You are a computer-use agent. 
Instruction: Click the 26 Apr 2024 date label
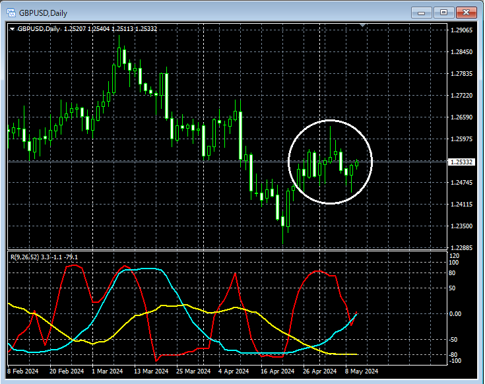coord(319,371)
